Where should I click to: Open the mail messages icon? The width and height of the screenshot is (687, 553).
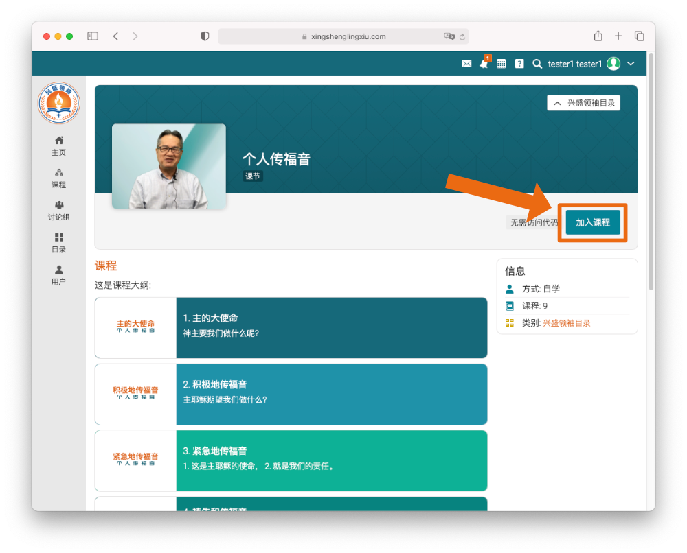(466, 64)
